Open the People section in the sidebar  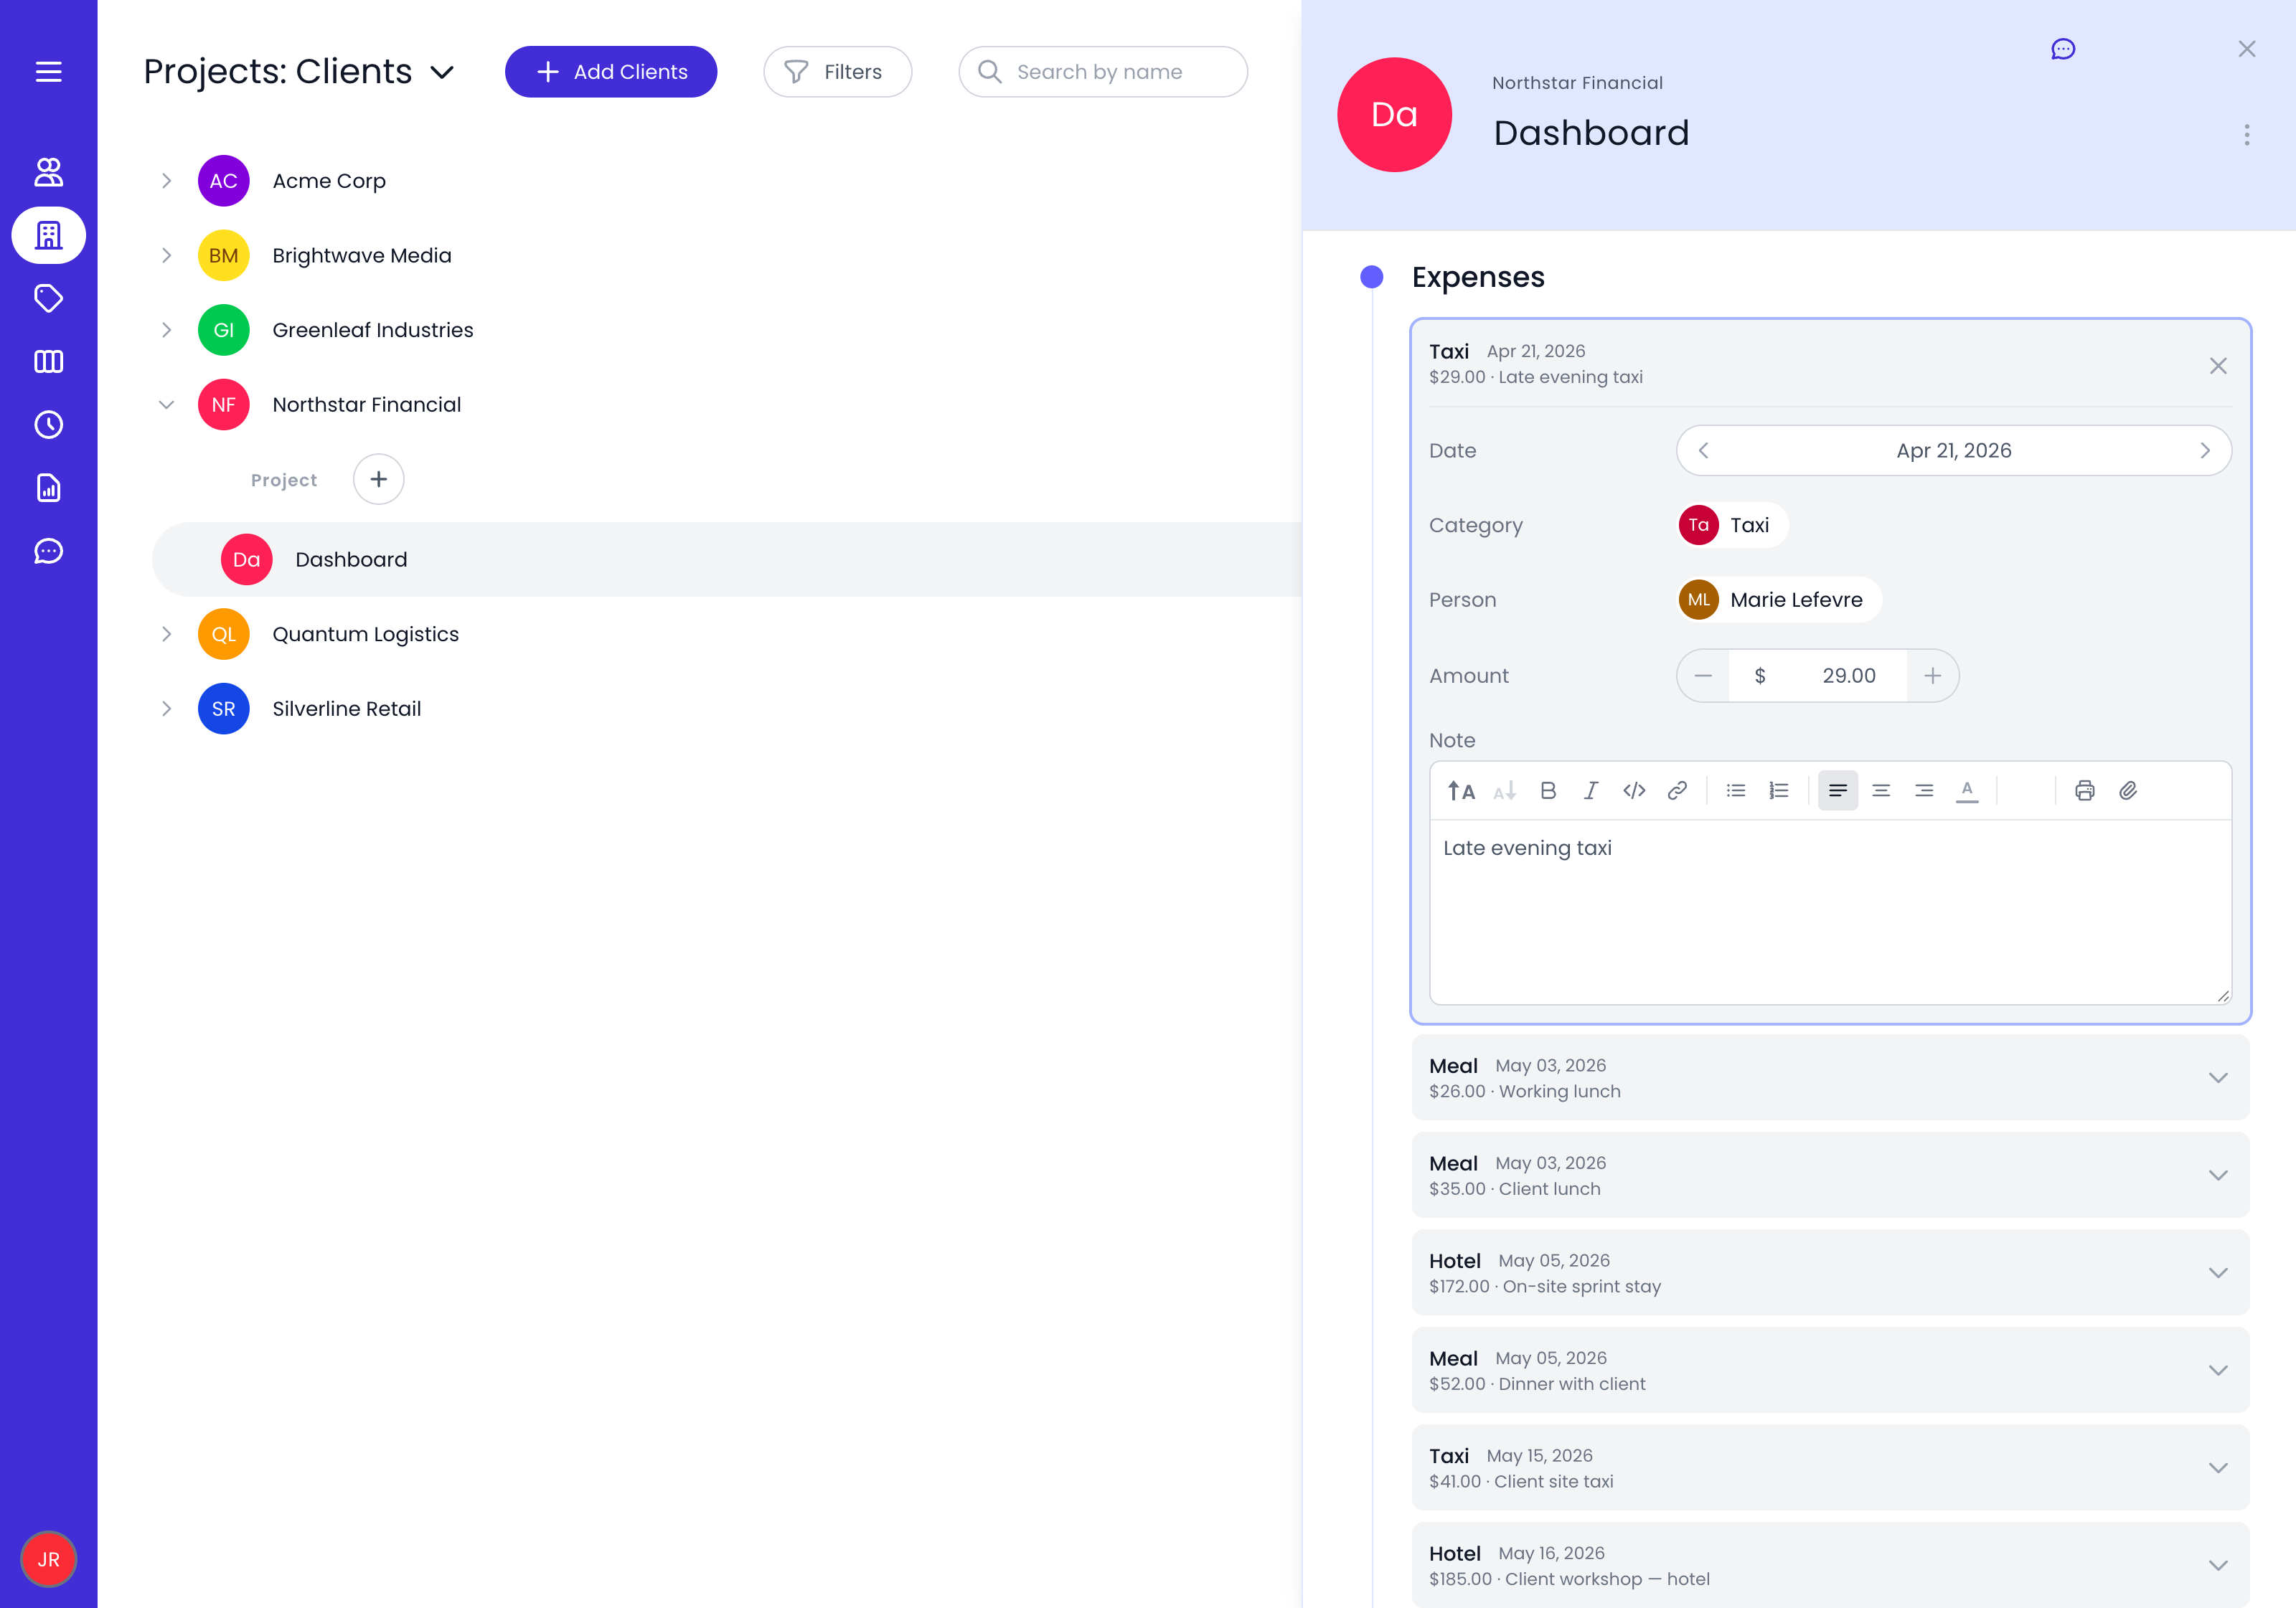click(x=48, y=172)
